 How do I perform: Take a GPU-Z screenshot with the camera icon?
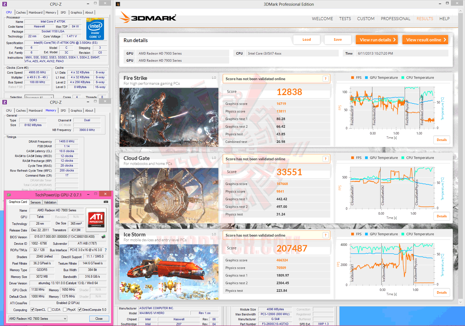[x=106, y=202]
